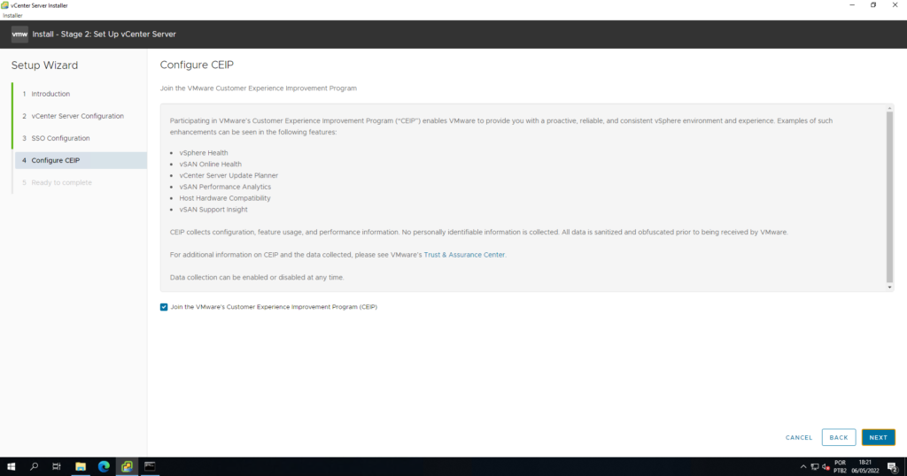Click the 'Setup Wizard' sidebar heading
The image size is (907, 476).
(x=44, y=65)
